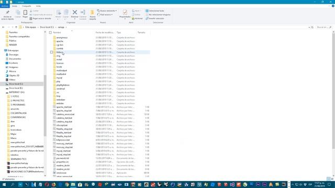Click 'Pegar acceso directo' in ribbon

[40, 19]
